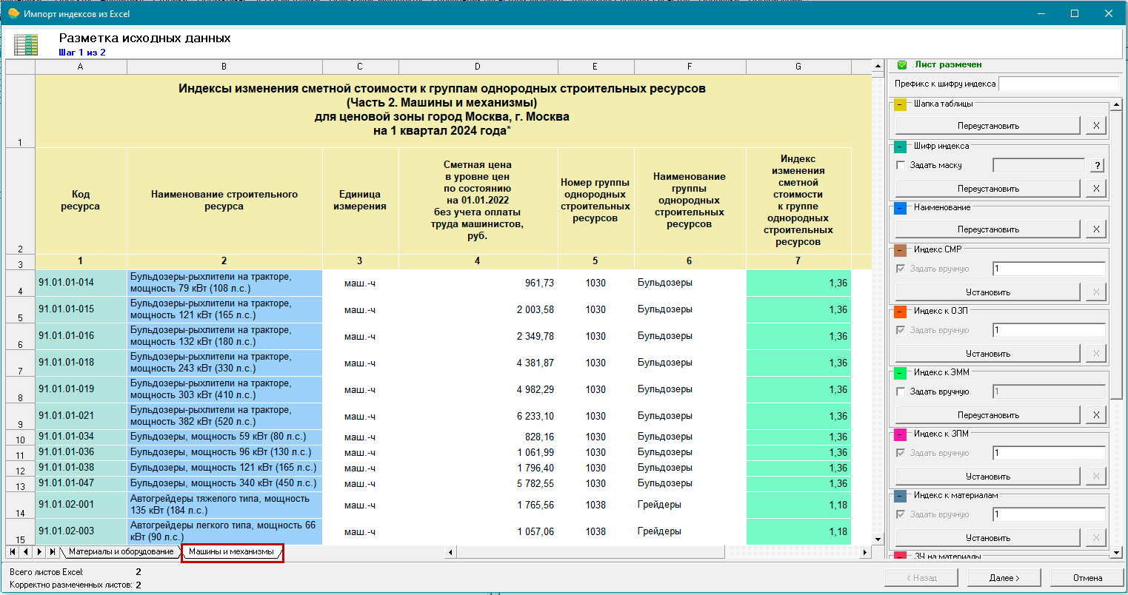This screenshot has height=595, width=1128.
Task: Click 'Переустановить' under Шапка таблицы
Action: tap(988, 126)
